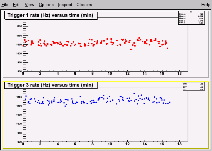Image resolution: width=212 pixels, height=151 pixels.
Task: Click the 18 label on Trigger 3 x-axis
Action: (179, 144)
